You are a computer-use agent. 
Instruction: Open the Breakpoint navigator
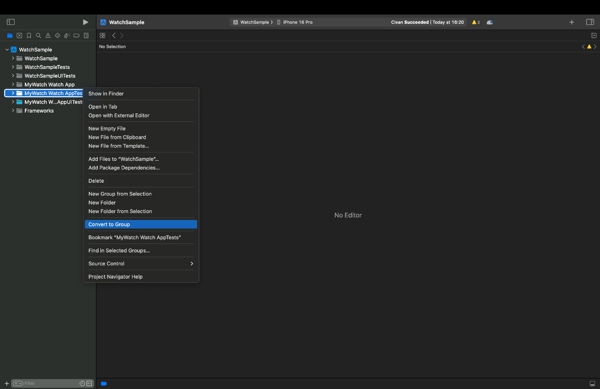click(76, 36)
